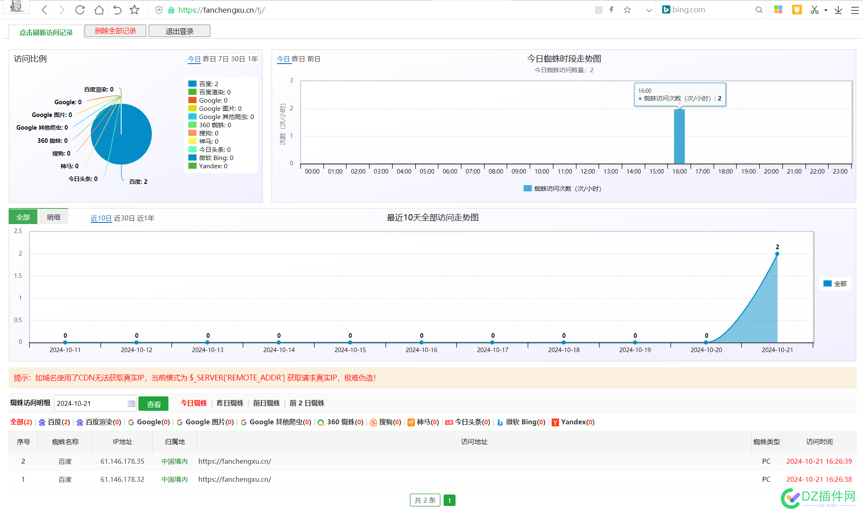This screenshot has height=515, width=863.
Task: Toggle 百度 blue legend swatch in pie chart
Action: 192,84
